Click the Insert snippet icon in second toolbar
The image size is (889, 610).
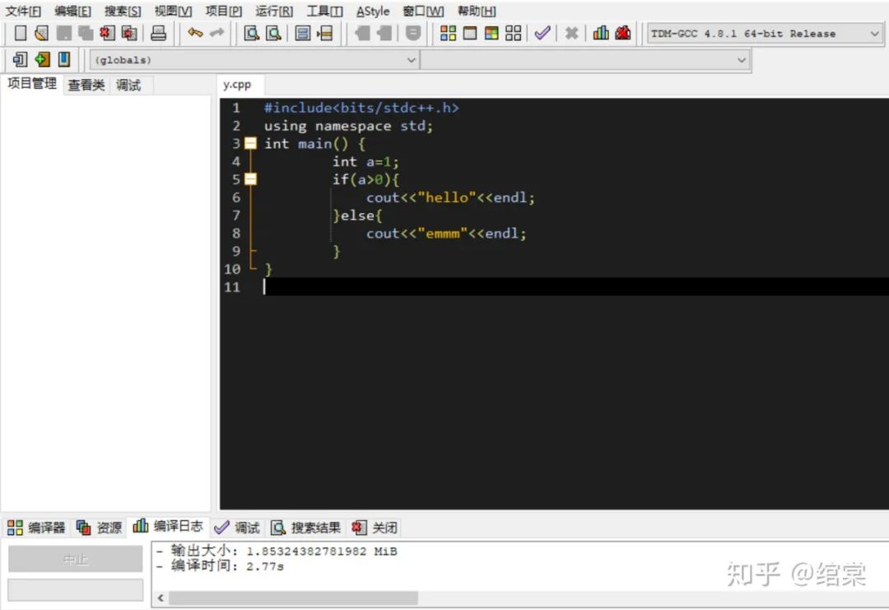pyautogui.click(x=20, y=59)
